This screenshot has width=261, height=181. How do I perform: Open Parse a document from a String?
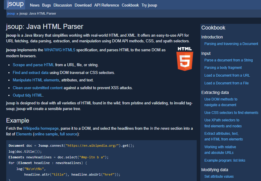coord(229,60)
